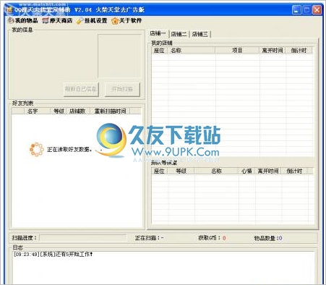The width and height of the screenshot is (326, 285).
Task: Sort friend list by 等级 column
Action: tap(59, 111)
